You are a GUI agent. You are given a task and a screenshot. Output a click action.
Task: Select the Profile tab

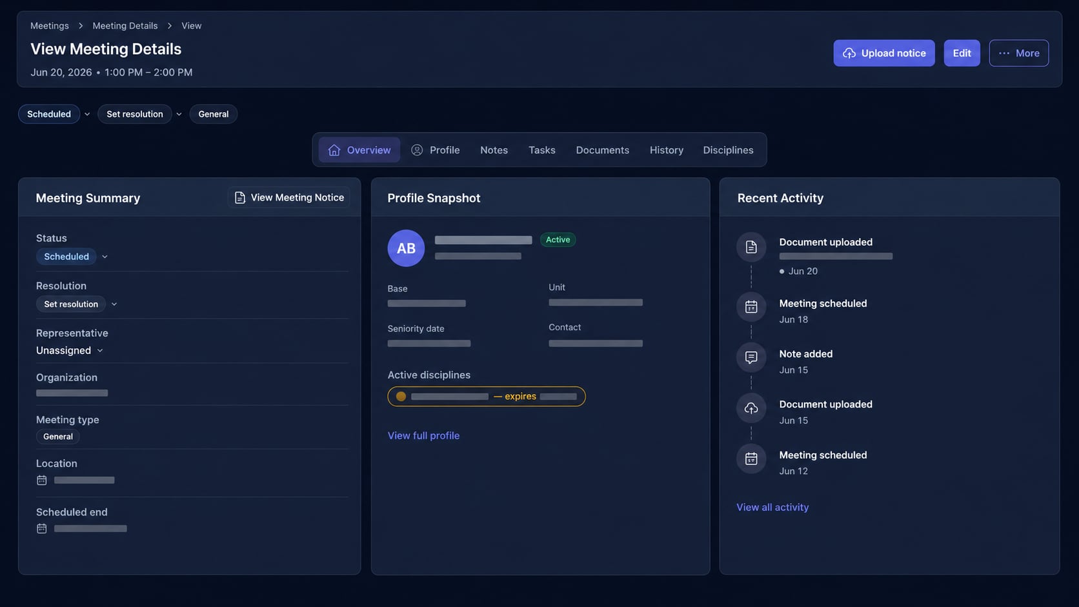point(436,150)
